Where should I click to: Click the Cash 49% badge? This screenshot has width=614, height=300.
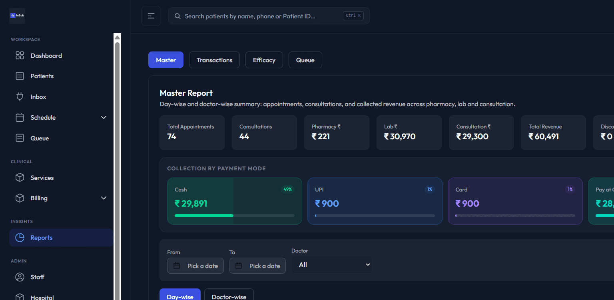(287, 189)
